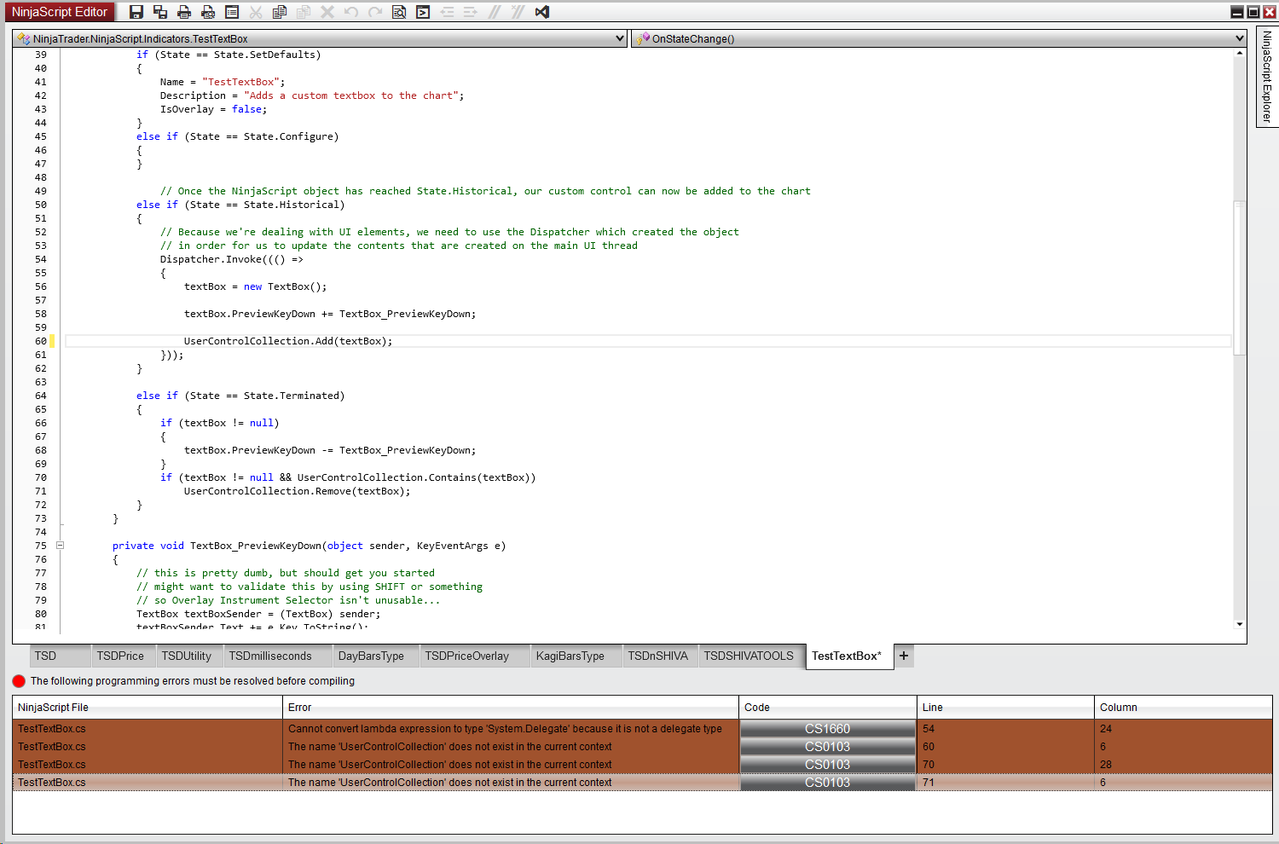Viewport: 1279px width, 844px height.
Task: Add a new editor tab with plus button
Action: pyautogui.click(x=904, y=656)
